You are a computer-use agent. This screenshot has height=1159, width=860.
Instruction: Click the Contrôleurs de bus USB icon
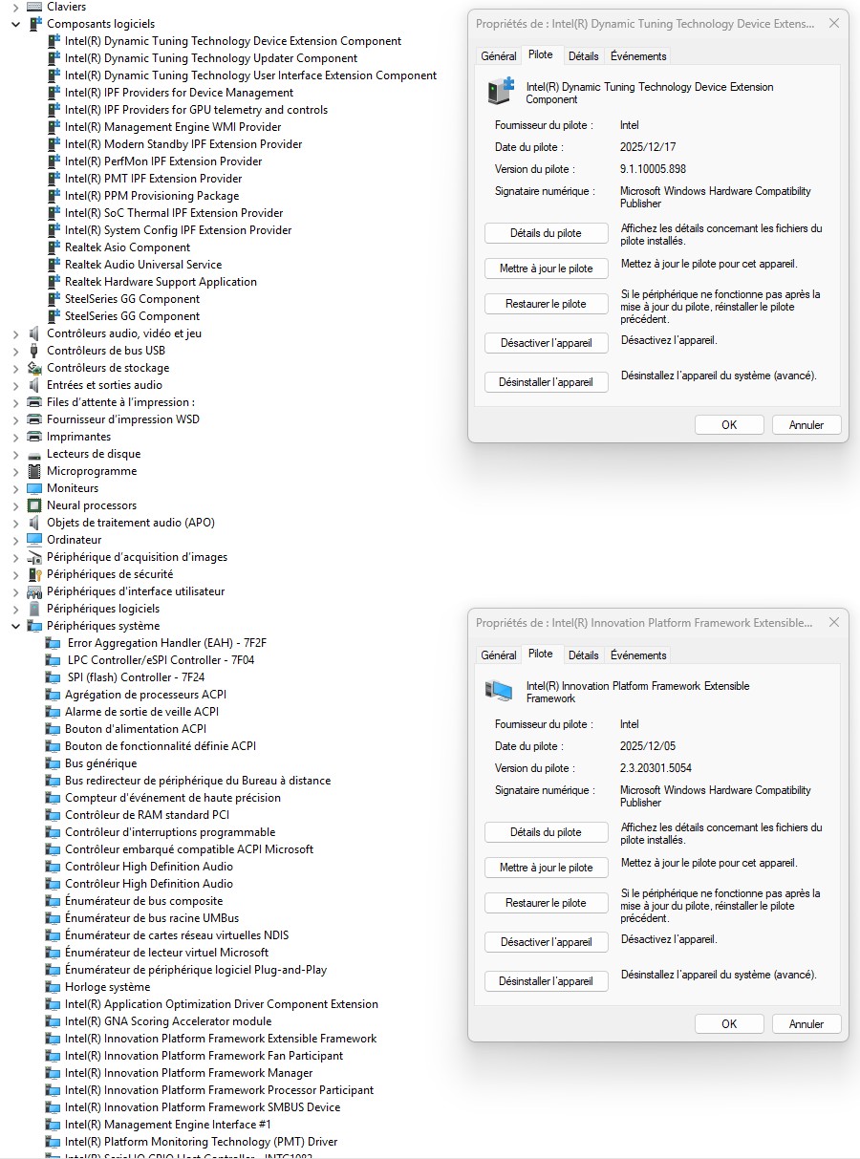pos(34,351)
